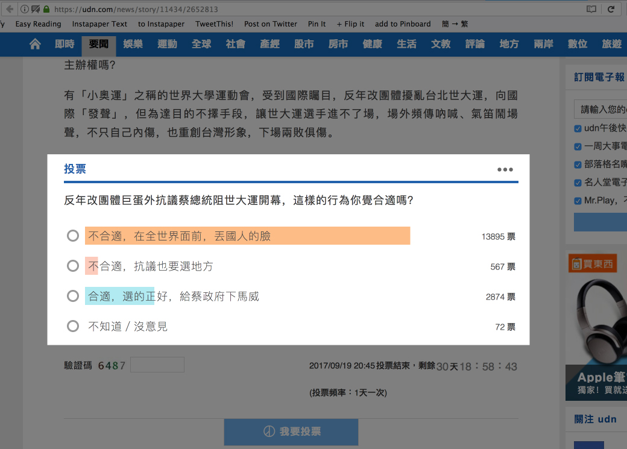
Task: Click the reload page icon
Action: click(x=611, y=9)
